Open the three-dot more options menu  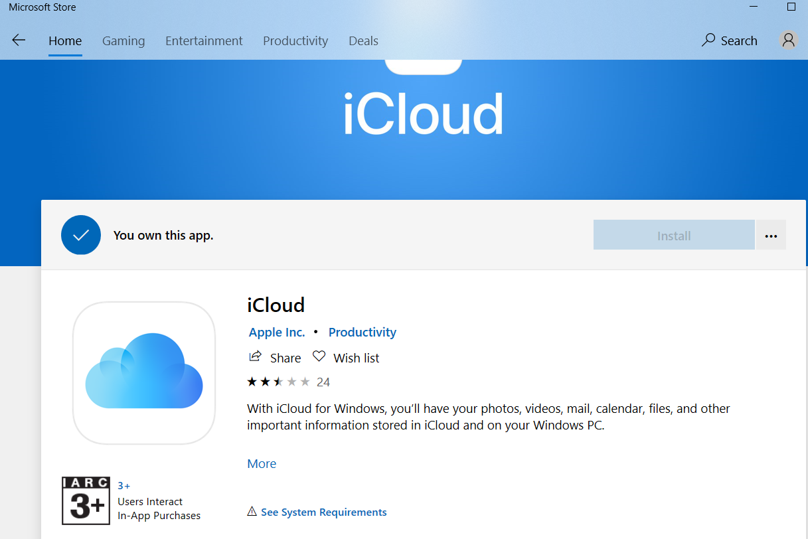pos(771,236)
